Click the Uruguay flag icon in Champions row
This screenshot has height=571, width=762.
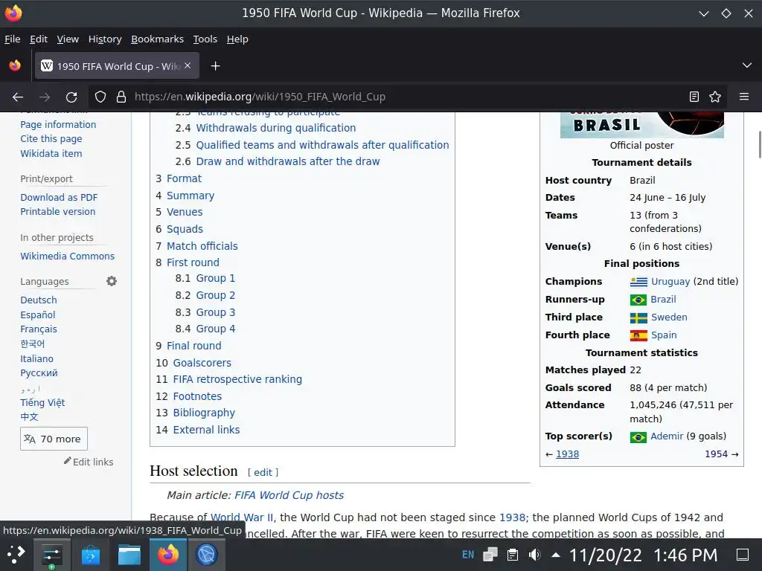[638, 282]
